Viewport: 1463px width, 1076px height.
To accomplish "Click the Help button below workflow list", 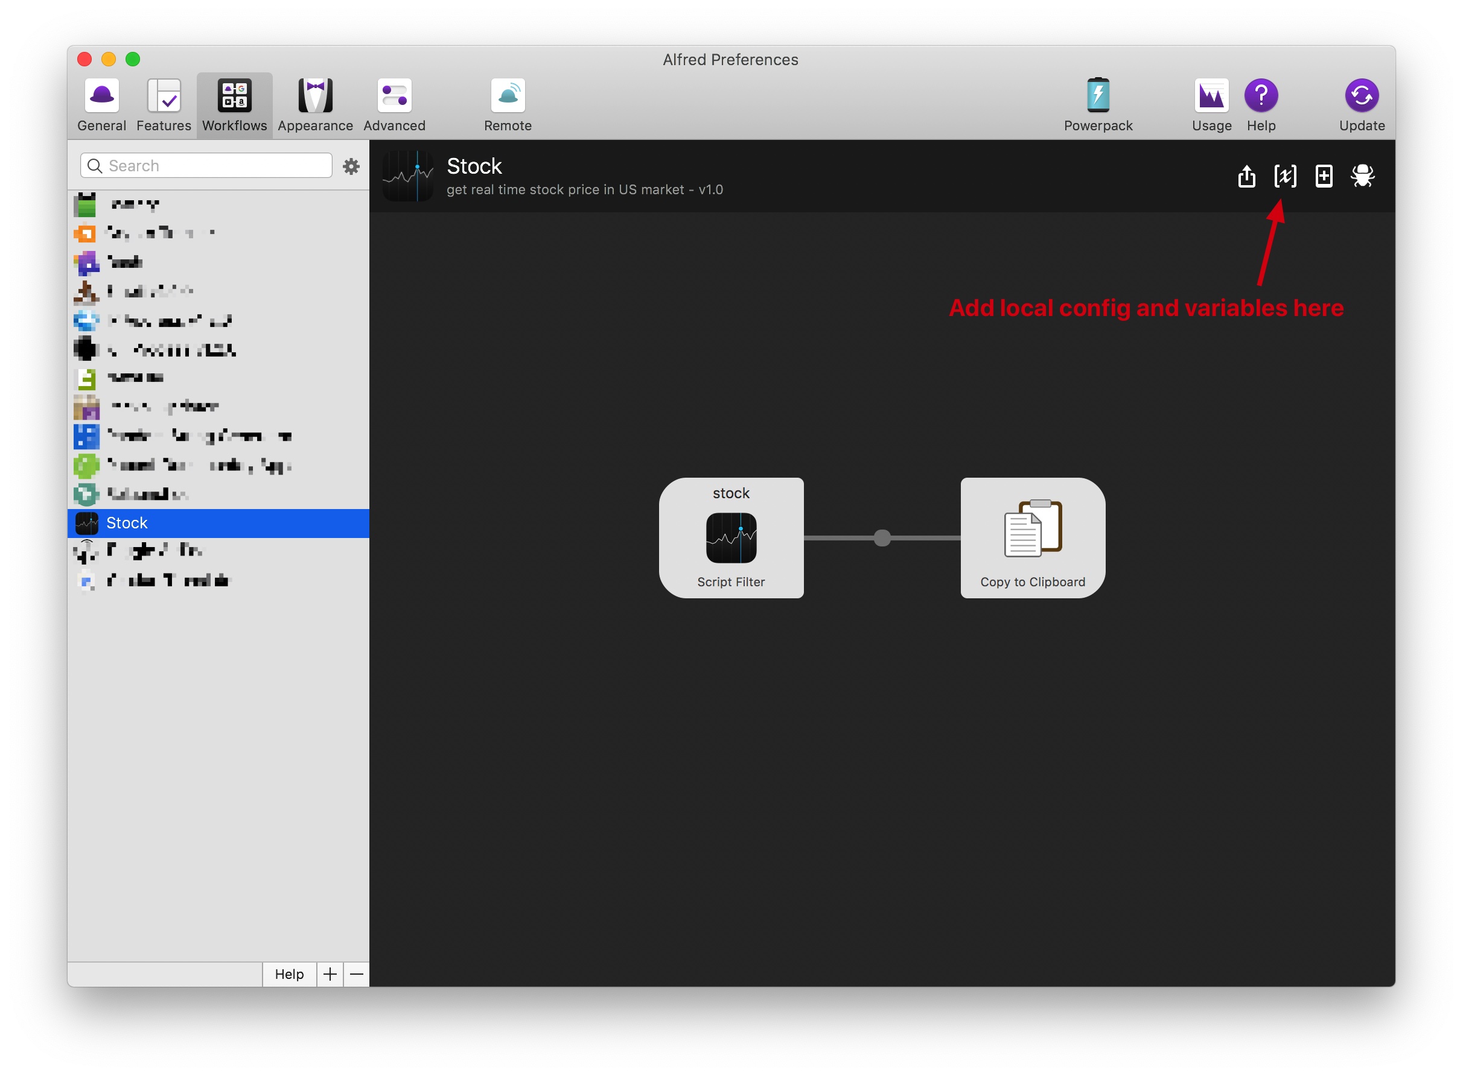I will (x=288, y=973).
